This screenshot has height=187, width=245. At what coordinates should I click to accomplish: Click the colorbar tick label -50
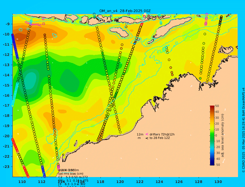[218, 165]
